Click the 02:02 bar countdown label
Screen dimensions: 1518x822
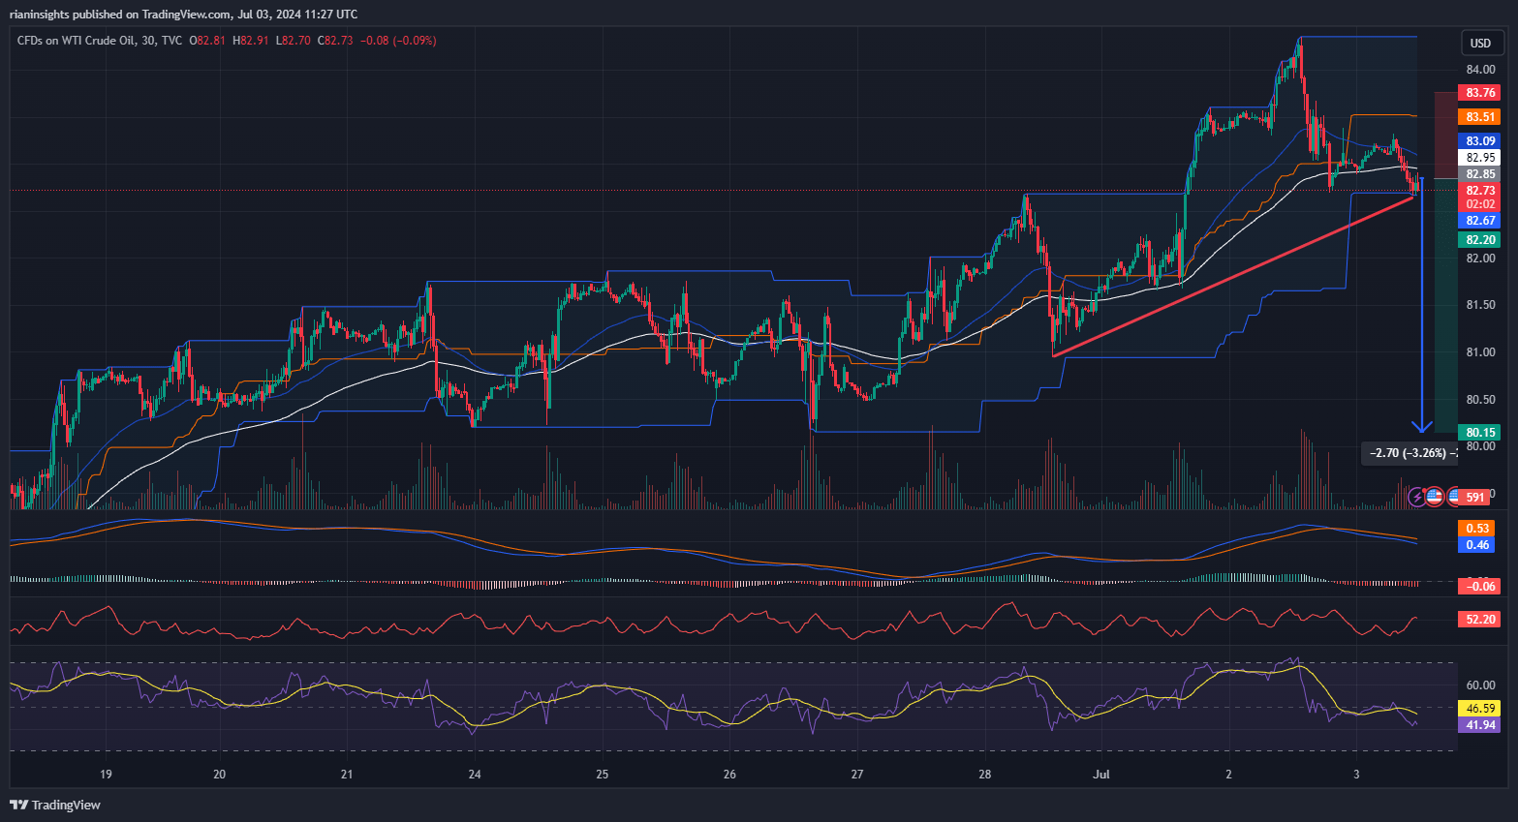tap(1480, 204)
